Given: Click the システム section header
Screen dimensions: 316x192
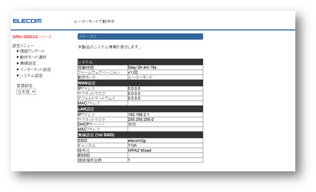Looking at the screenshot, I should (x=140, y=62).
